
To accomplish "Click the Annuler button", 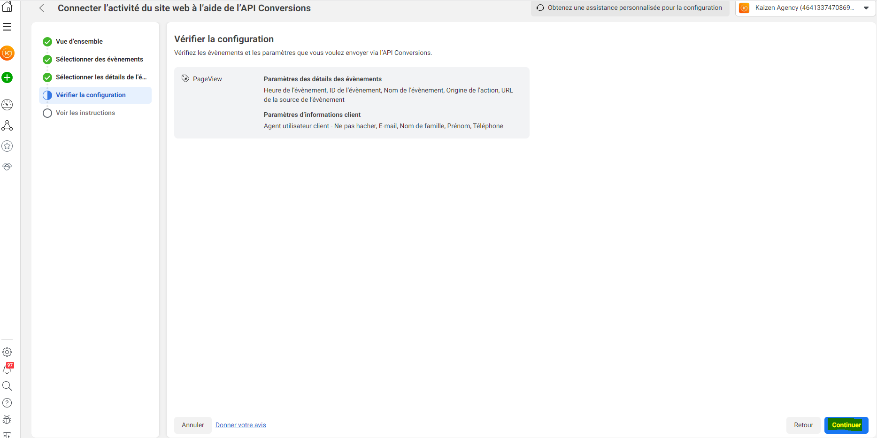I will point(193,425).
